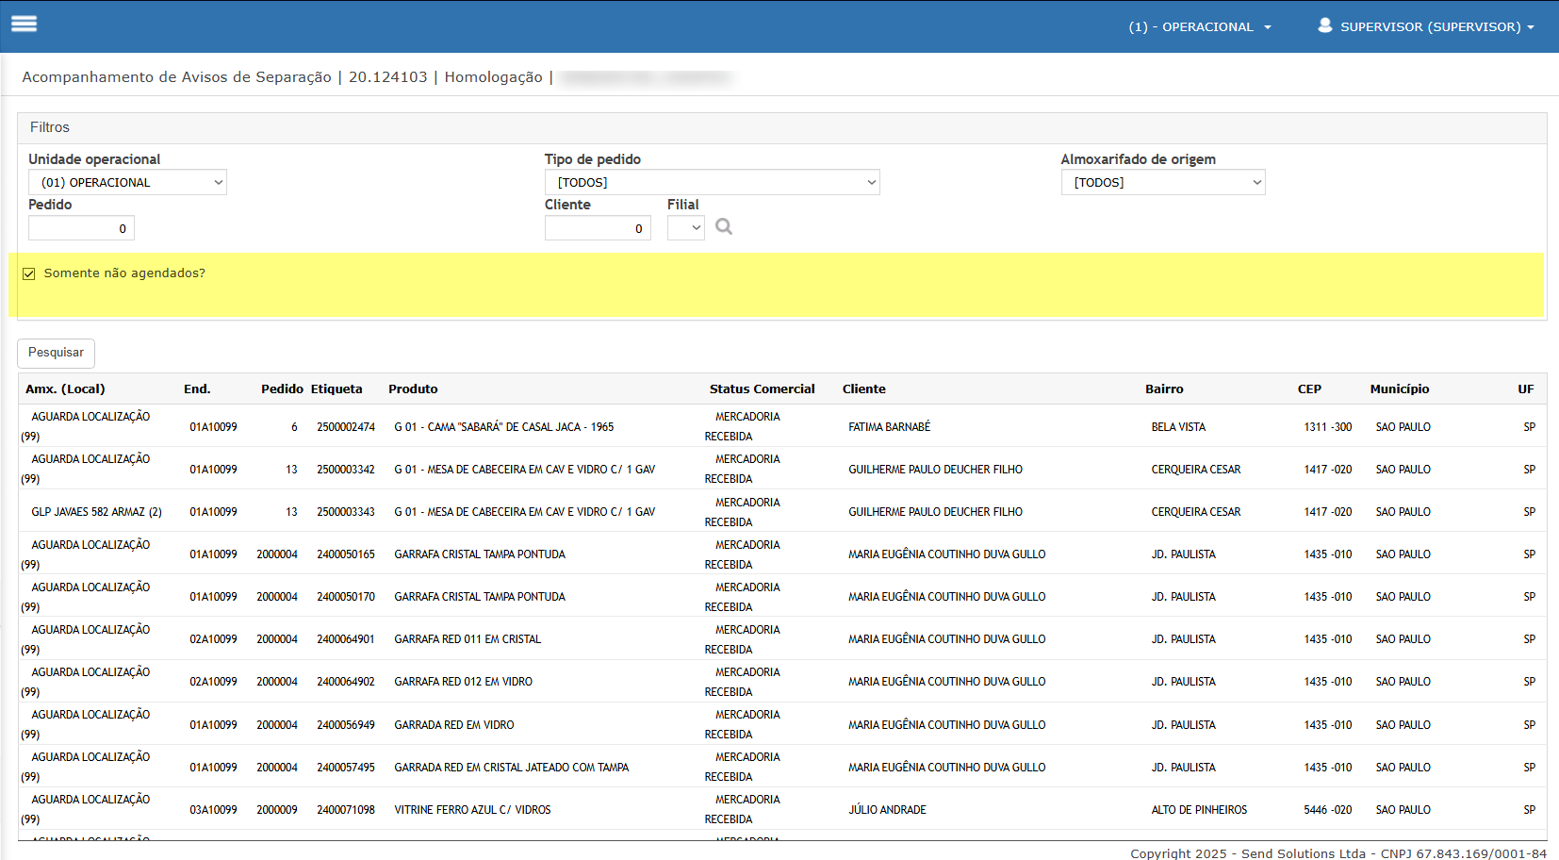Screen dimensions: 1559x860
Task: Click the VITRINE FERRO AZUL product row
Action: point(472,810)
